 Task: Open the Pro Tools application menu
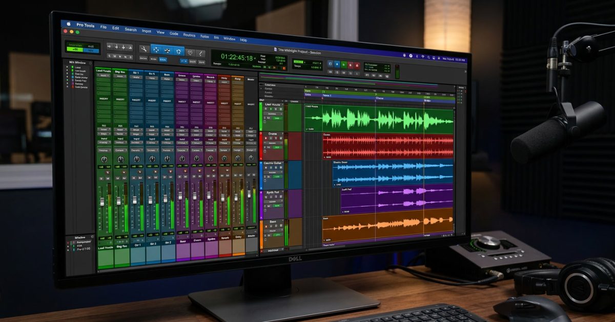pyautogui.click(x=85, y=25)
